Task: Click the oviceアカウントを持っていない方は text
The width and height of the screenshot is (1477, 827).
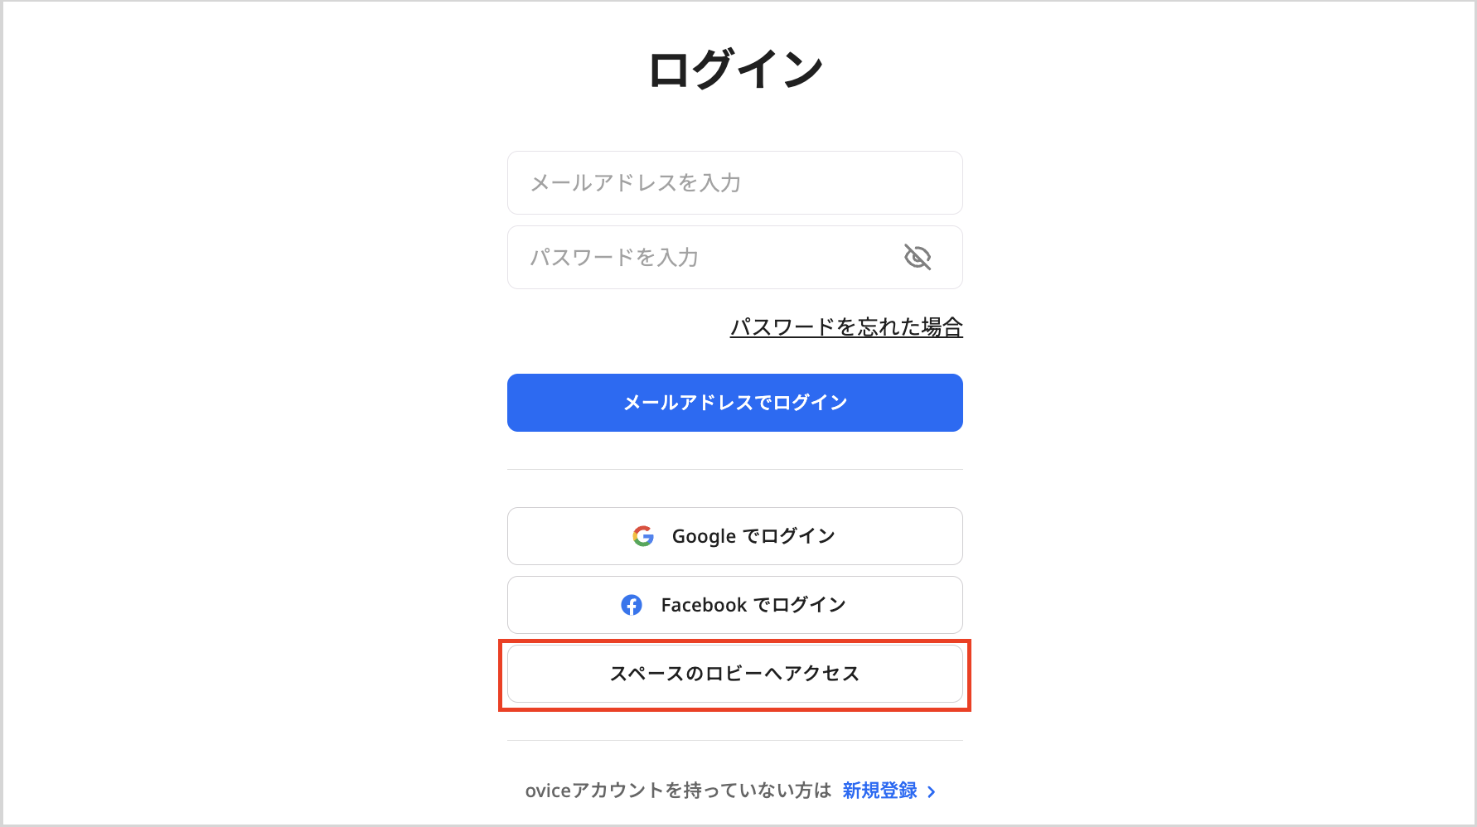Action: pos(678,791)
